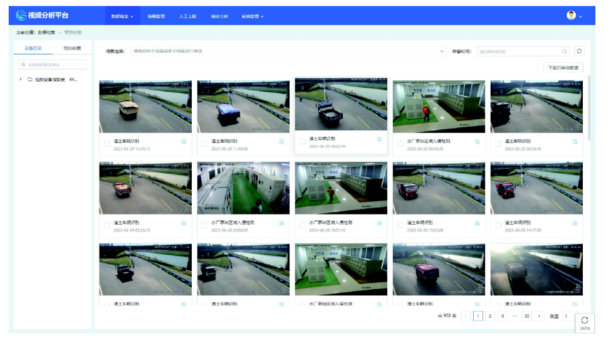This screenshot has height=340, width=616.
Task: Jump to page 20 of the results
Action: pyautogui.click(x=527, y=316)
